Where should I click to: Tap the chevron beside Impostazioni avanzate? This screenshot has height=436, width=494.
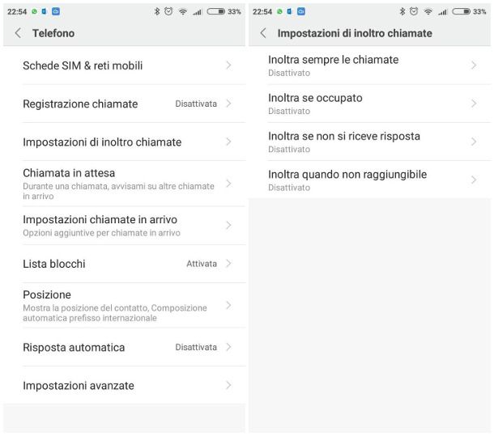point(229,386)
